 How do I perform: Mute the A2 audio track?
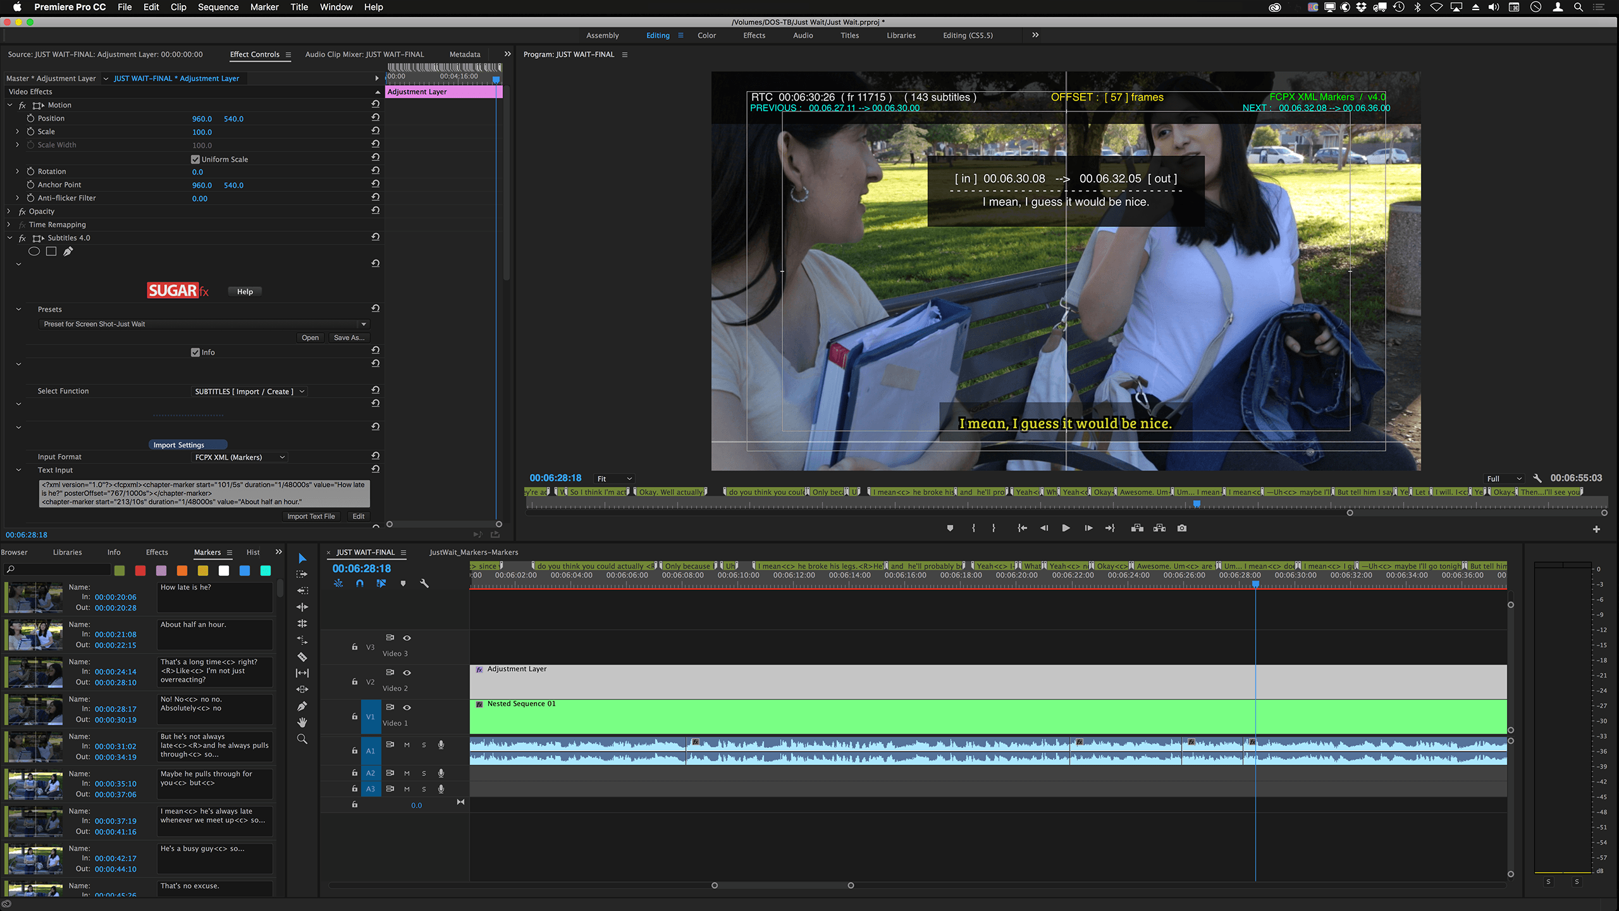pyautogui.click(x=407, y=773)
